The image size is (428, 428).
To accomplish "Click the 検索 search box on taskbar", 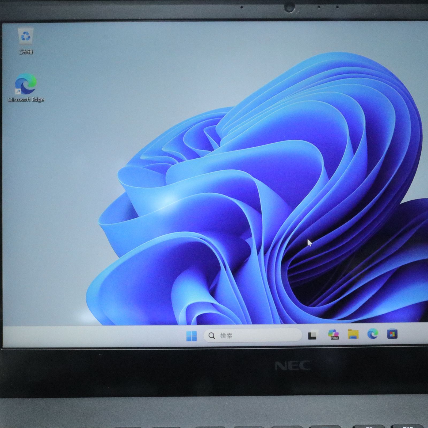I will [x=253, y=335].
